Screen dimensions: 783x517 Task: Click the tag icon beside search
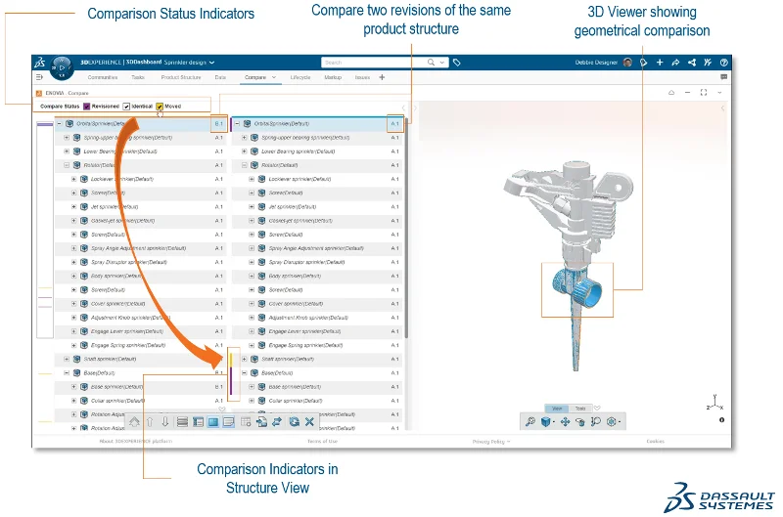[x=457, y=63]
